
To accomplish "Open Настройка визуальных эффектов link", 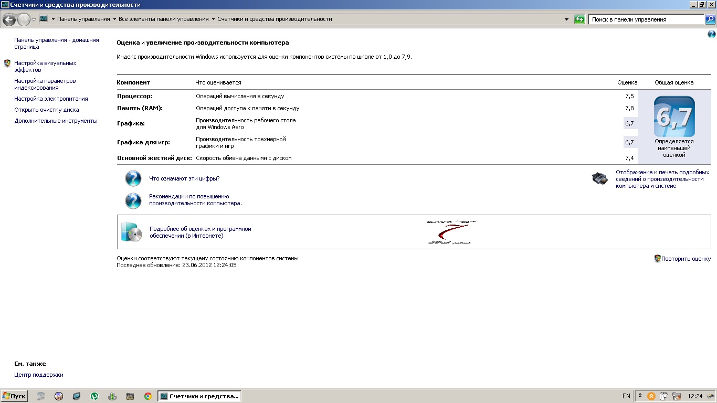I will tap(45, 67).
